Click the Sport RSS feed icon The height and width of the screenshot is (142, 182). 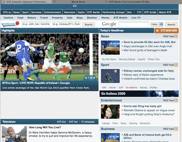[176, 65]
